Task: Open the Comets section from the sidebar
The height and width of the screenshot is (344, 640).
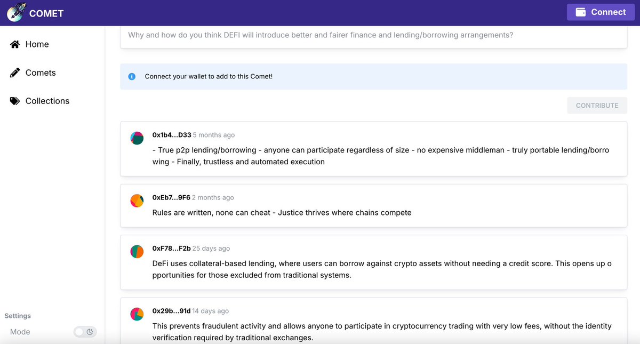Action: pos(41,73)
